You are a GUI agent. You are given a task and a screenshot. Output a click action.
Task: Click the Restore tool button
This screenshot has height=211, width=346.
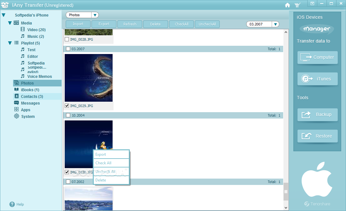[318, 136]
